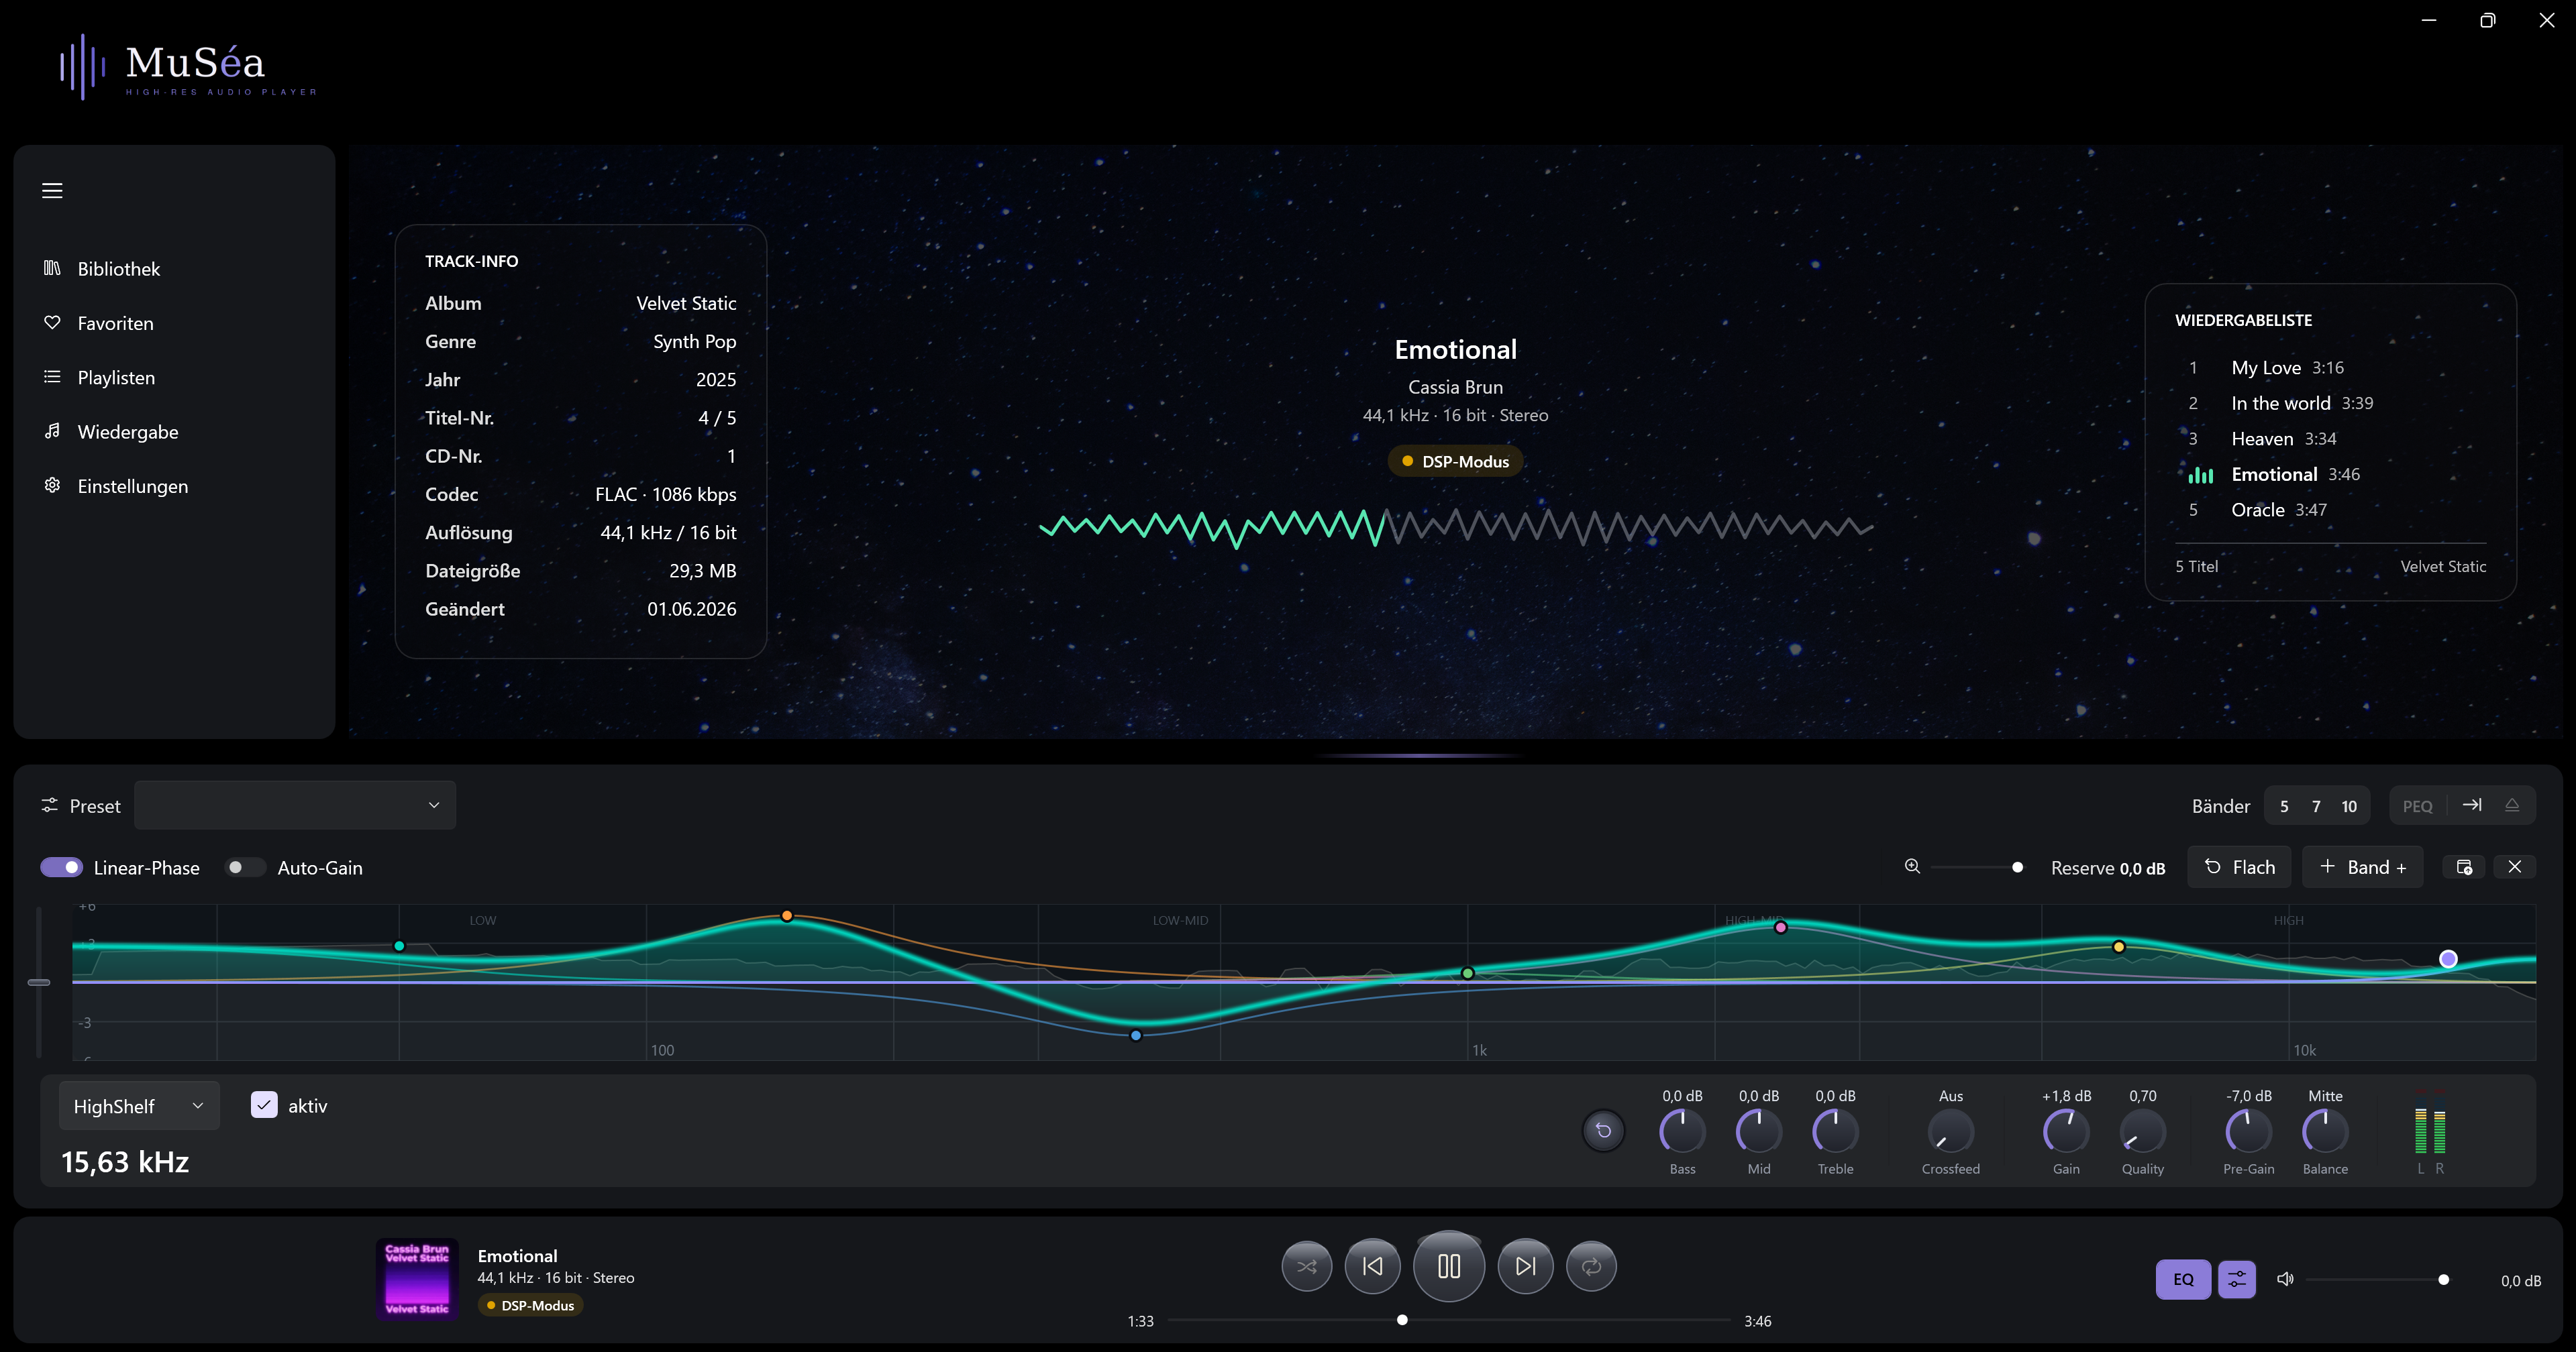Image resolution: width=2576 pixels, height=1352 pixels.
Task: Skip to the next track
Action: click(1525, 1266)
